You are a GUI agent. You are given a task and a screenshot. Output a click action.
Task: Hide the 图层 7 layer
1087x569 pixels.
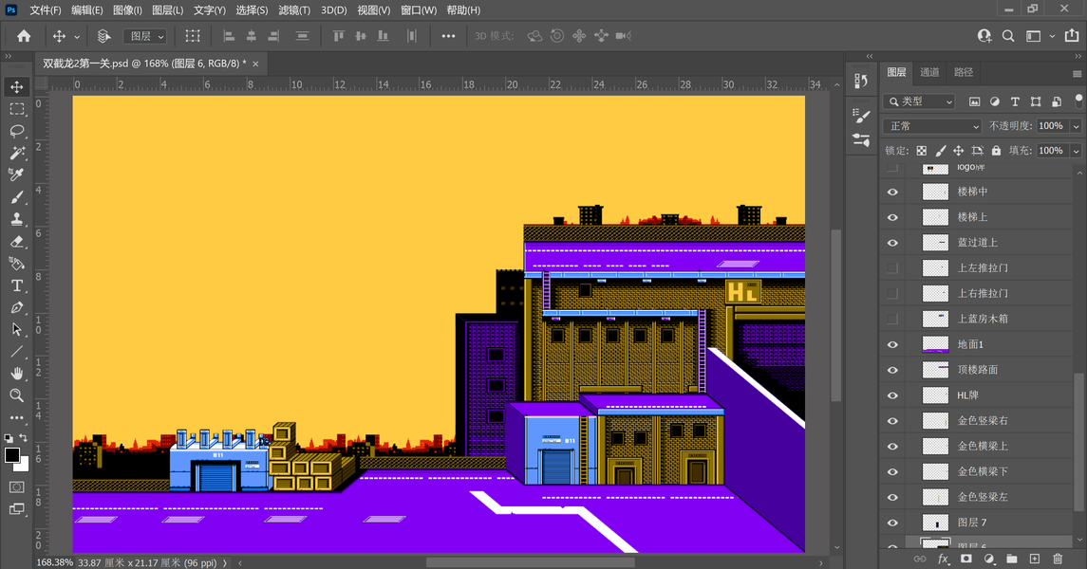(x=892, y=523)
